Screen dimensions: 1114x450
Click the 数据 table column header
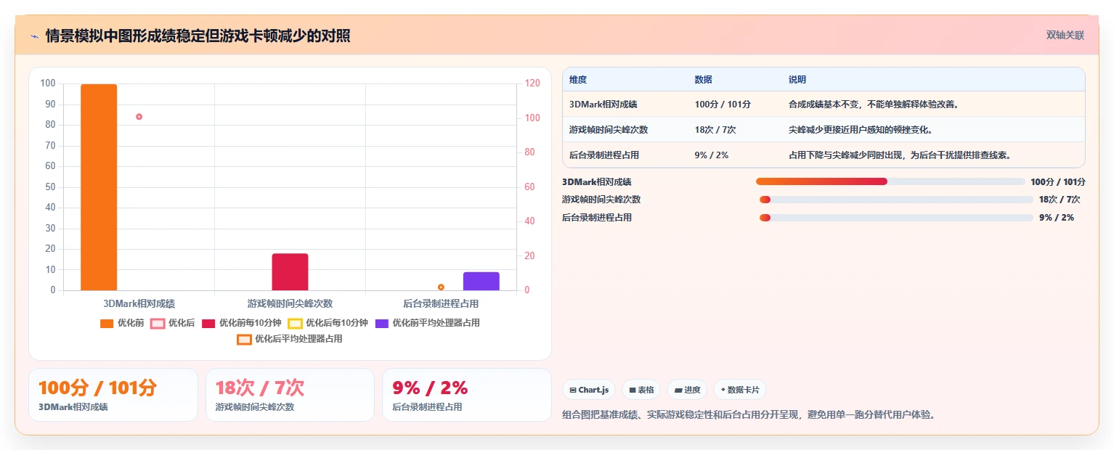click(x=704, y=80)
